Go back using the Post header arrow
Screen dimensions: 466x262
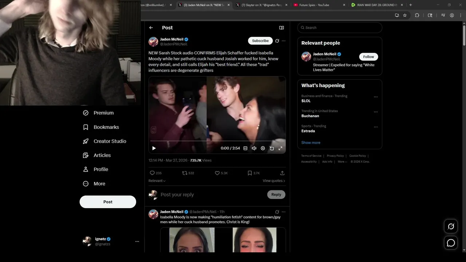click(151, 28)
